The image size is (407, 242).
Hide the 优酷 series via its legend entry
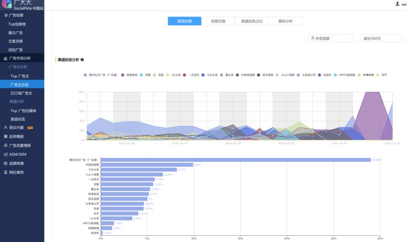click(x=145, y=75)
